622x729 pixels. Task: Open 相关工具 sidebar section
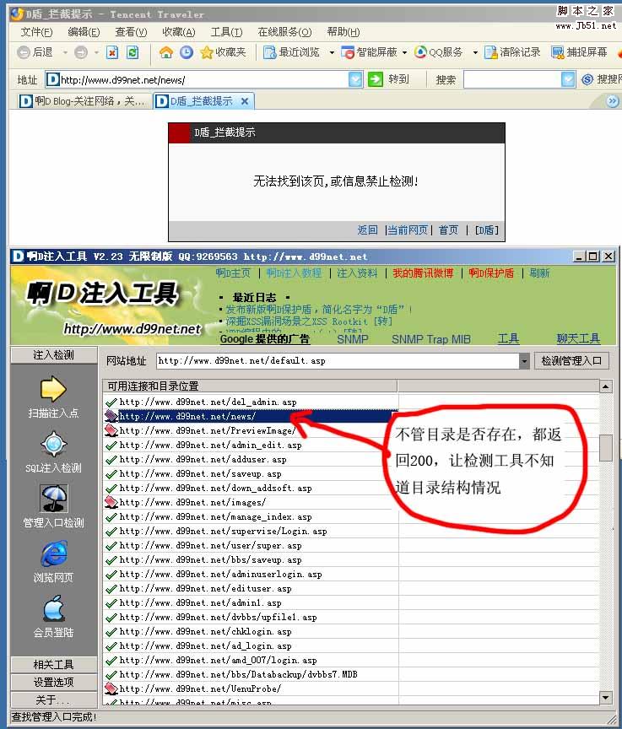[x=54, y=664]
